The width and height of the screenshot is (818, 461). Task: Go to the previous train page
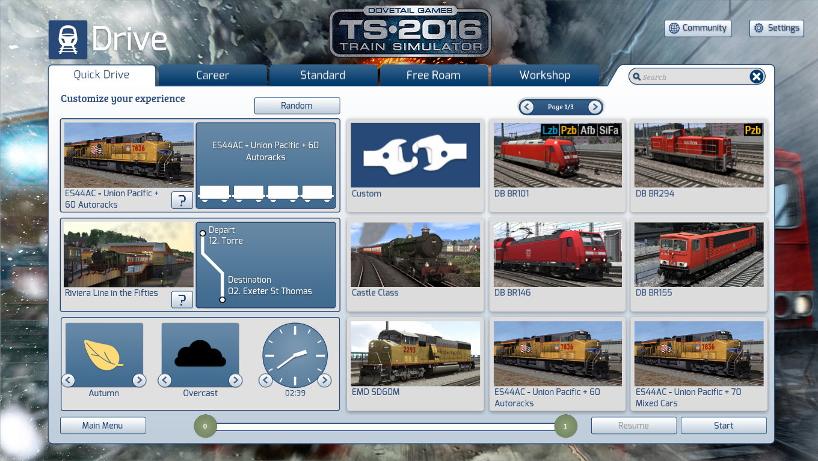coord(527,107)
